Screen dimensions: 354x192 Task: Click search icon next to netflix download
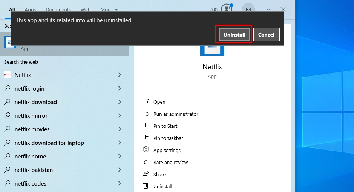7,101
